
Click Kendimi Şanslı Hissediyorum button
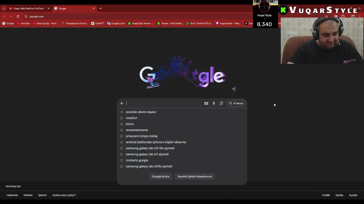pos(195,177)
